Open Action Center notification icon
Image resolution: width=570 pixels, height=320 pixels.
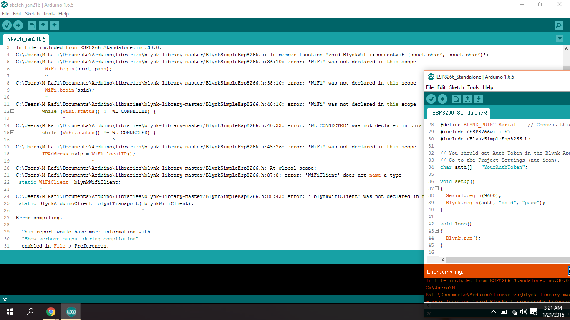coord(535,312)
